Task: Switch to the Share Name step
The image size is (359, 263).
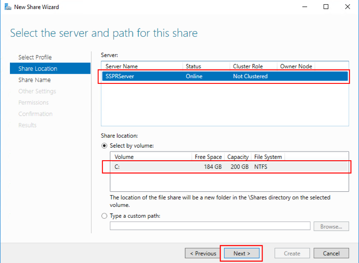Action: point(35,80)
